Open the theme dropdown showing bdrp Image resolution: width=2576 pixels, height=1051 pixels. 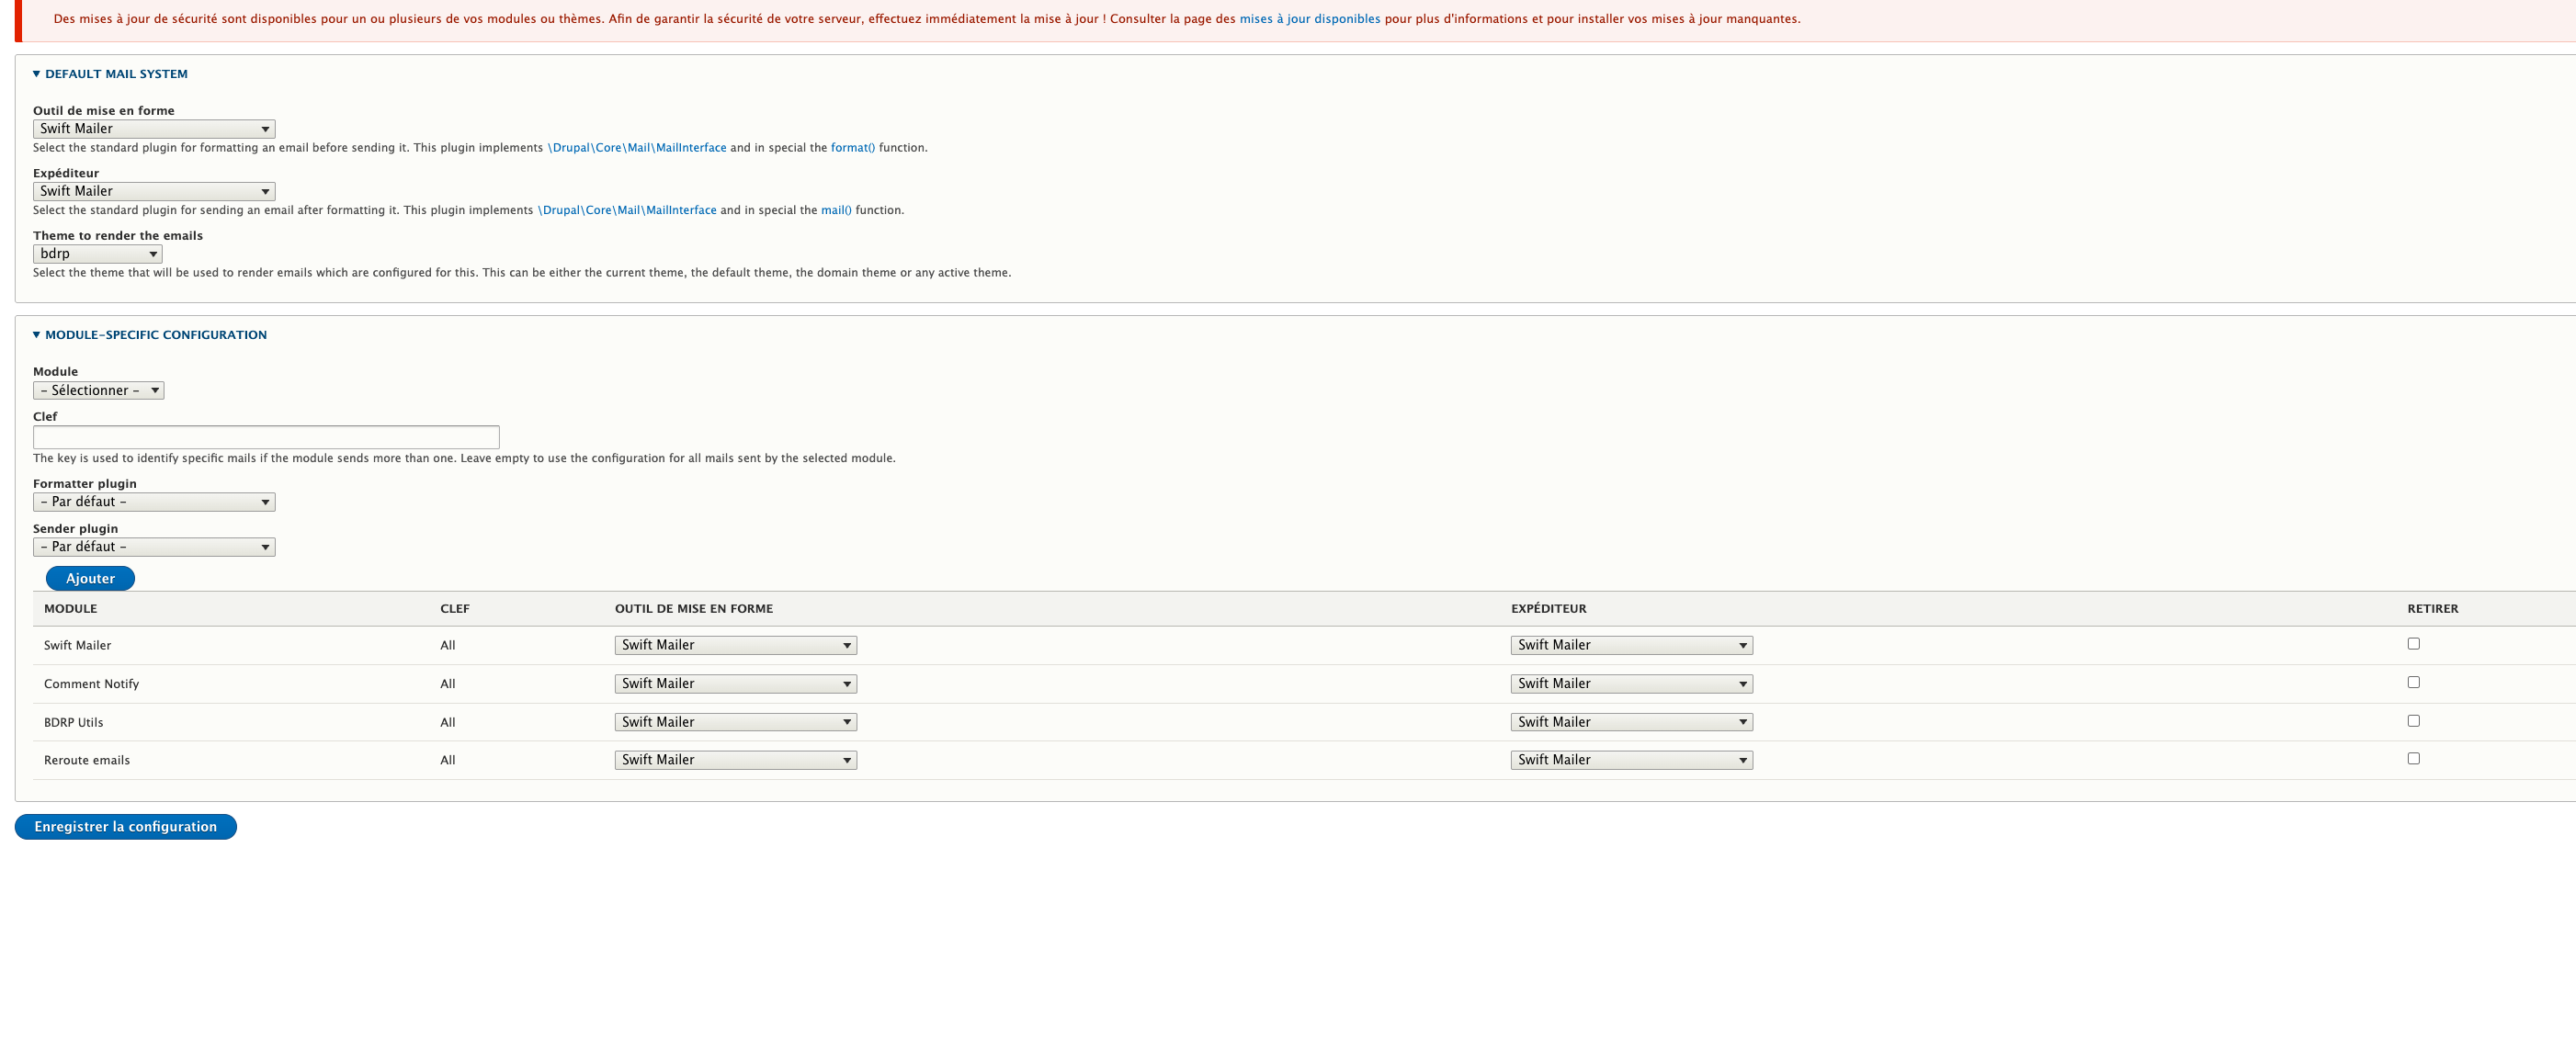(97, 254)
